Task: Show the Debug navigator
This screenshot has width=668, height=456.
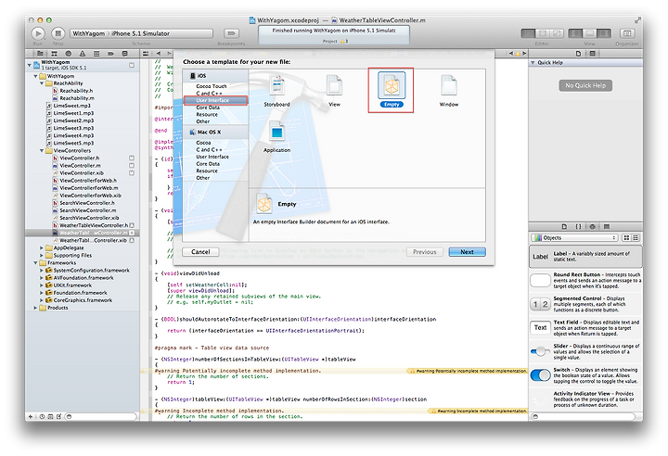Action: click(x=96, y=54)
